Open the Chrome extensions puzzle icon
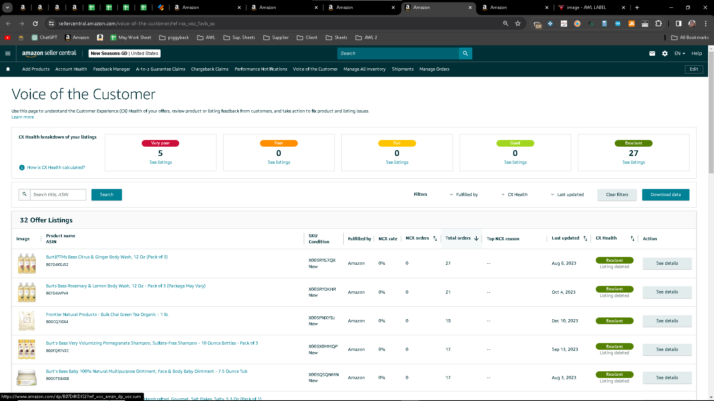This screenshot has width=714, height=401. click(x=659, y=23)
